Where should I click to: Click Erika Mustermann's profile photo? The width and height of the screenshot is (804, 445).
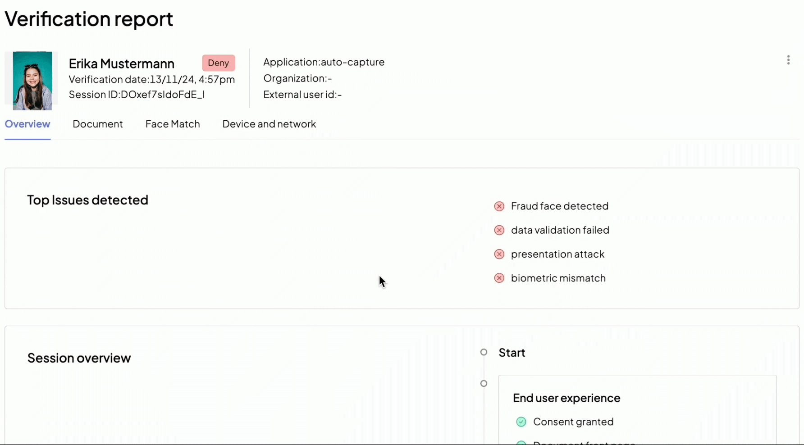pyautogui.click(x=32, y=81)
